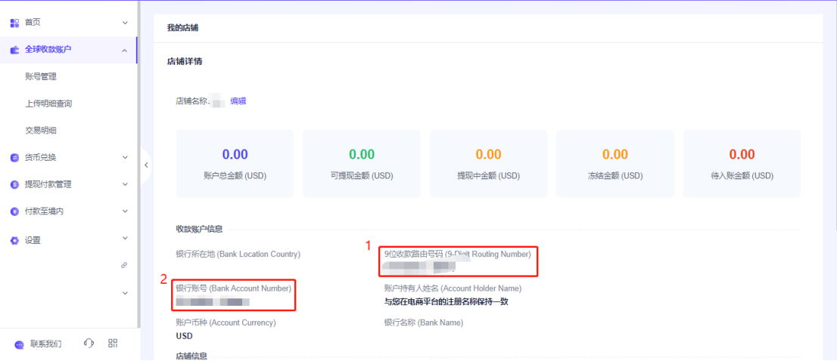Click the 货币兑换 currency exchange icon

click(14, 158)
